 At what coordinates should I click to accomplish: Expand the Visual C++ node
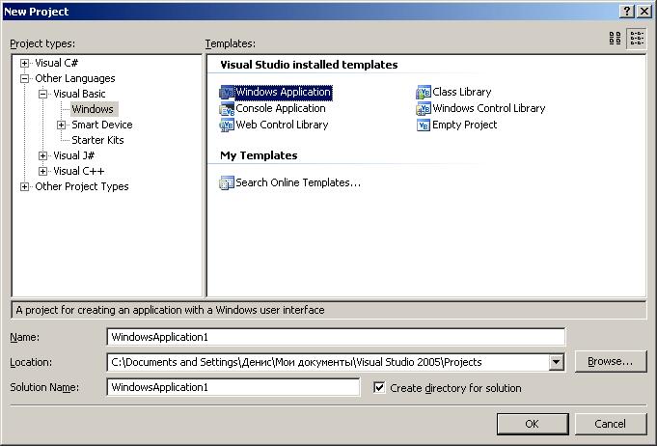click(42, 172)
